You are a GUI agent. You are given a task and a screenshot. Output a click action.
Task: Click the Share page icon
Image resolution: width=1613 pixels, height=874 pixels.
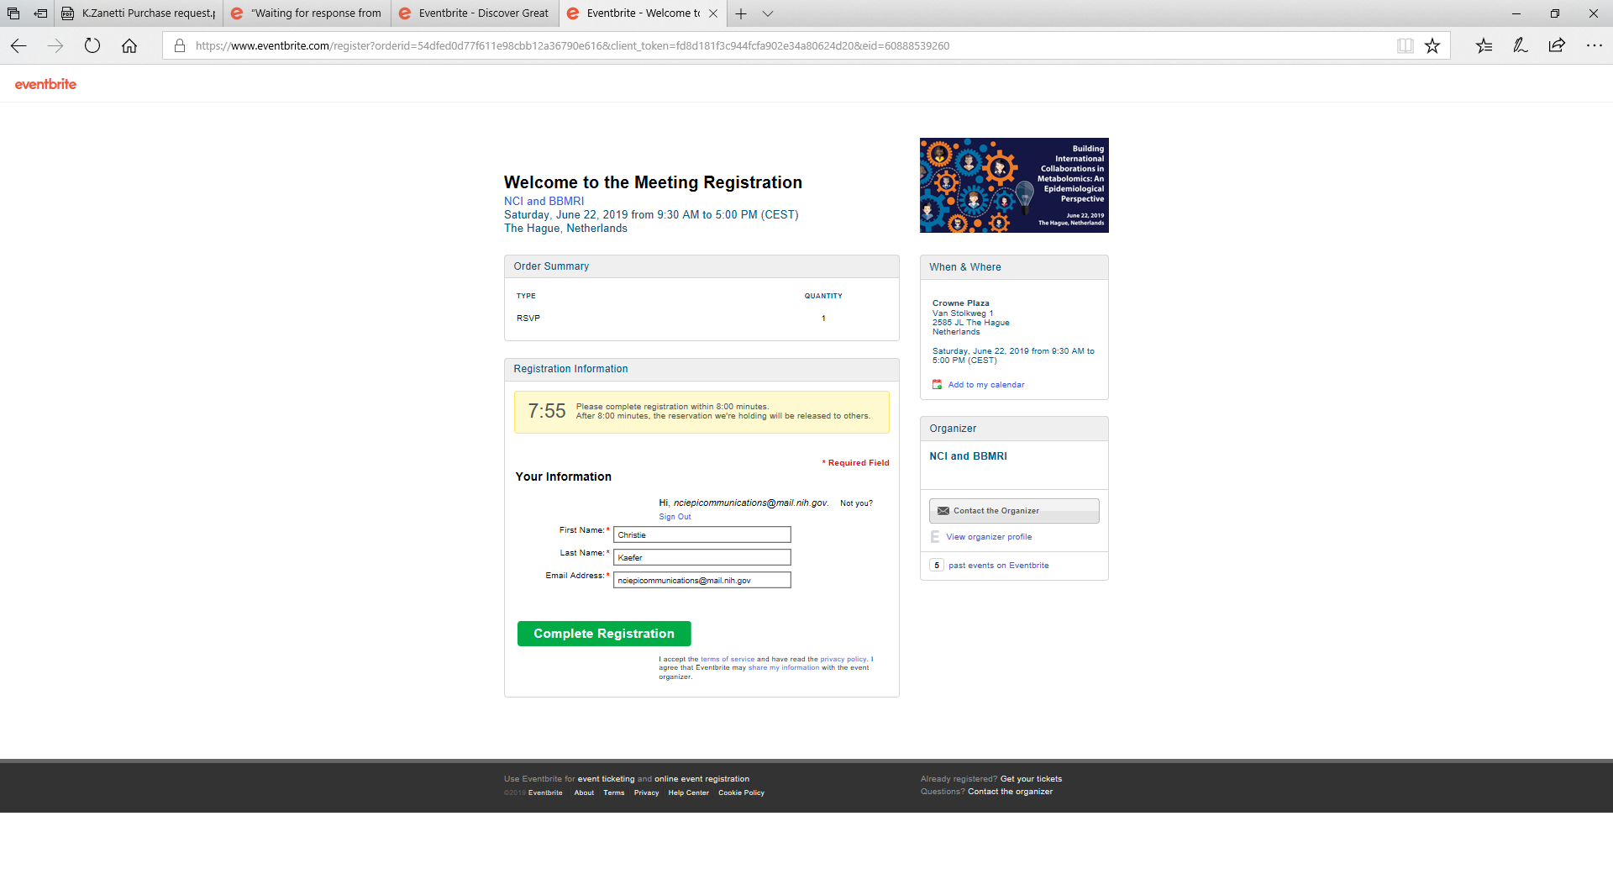click(x=1557, y=46)
